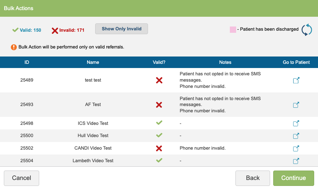Image resolution: width=318 pixels, height=188 pixels.
Task: Go Back to previous step
Action: 253,178
